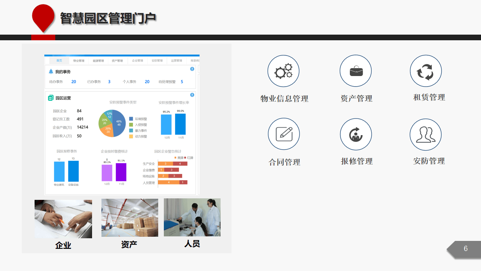Click the 入侵预警 legend color swatch
Viewport: 481px width, 271px height.
pyautogui.click(x=131, y=125)
